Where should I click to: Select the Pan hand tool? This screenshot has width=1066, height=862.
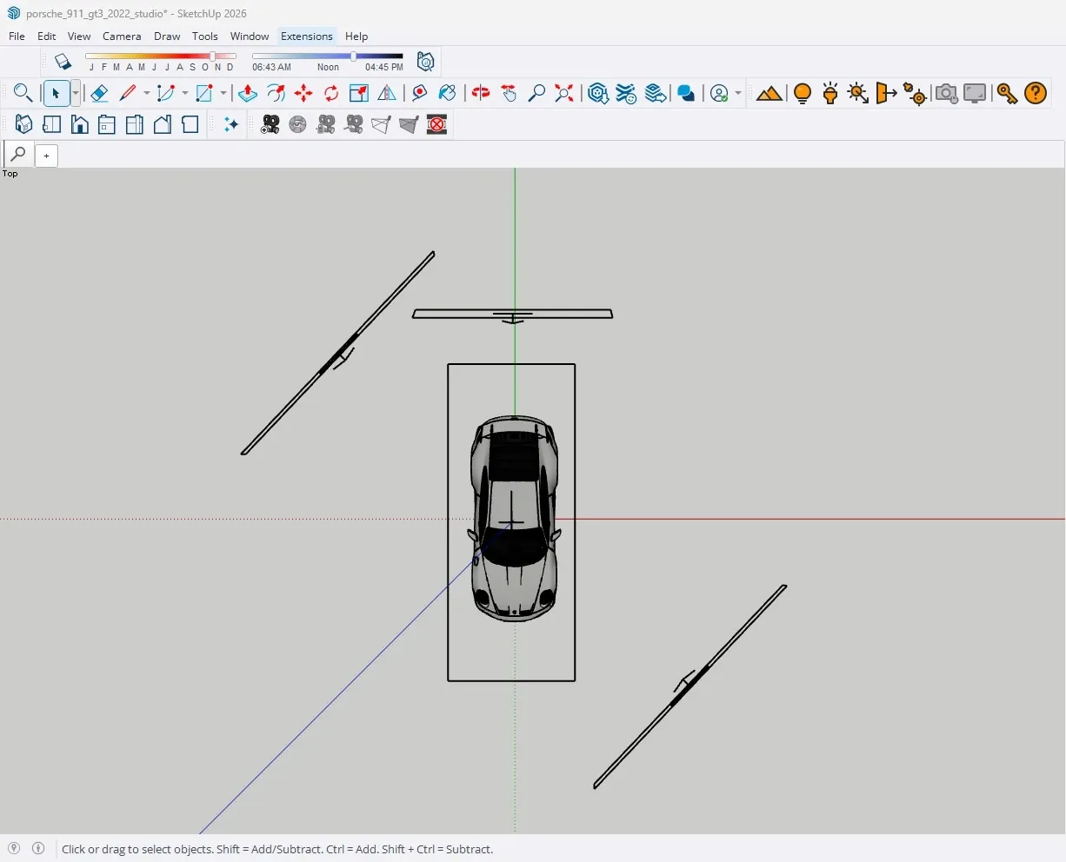(509, 93)
